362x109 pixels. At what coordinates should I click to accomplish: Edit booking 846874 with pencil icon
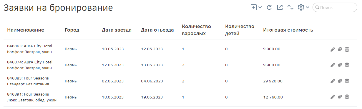point(333,65)
